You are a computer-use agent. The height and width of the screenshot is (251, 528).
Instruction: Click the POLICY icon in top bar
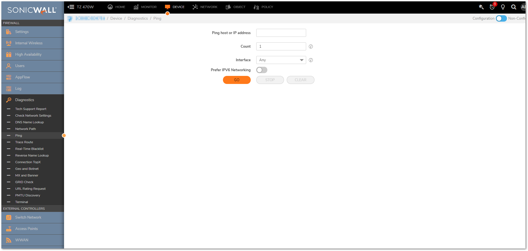[256, 7]
